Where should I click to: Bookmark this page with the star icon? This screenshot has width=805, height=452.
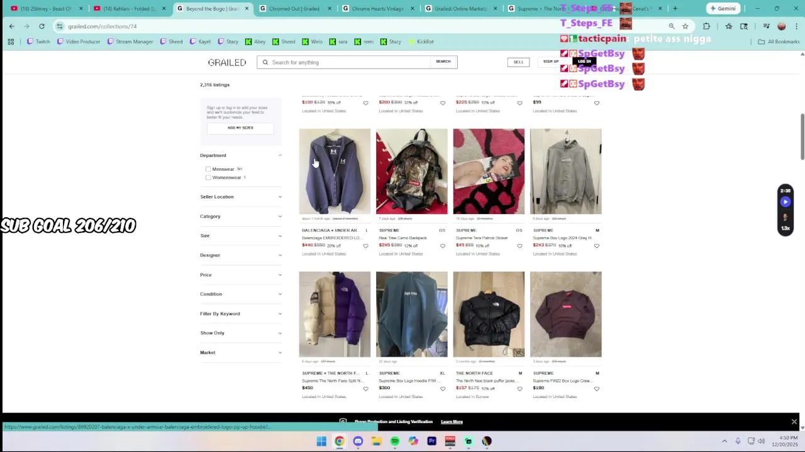pyautogui.click(x=685, y=26)
